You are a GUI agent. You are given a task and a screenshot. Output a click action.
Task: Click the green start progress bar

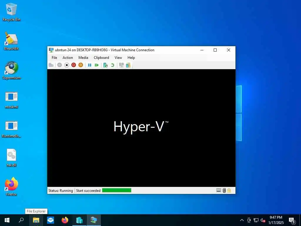[117, 190]
